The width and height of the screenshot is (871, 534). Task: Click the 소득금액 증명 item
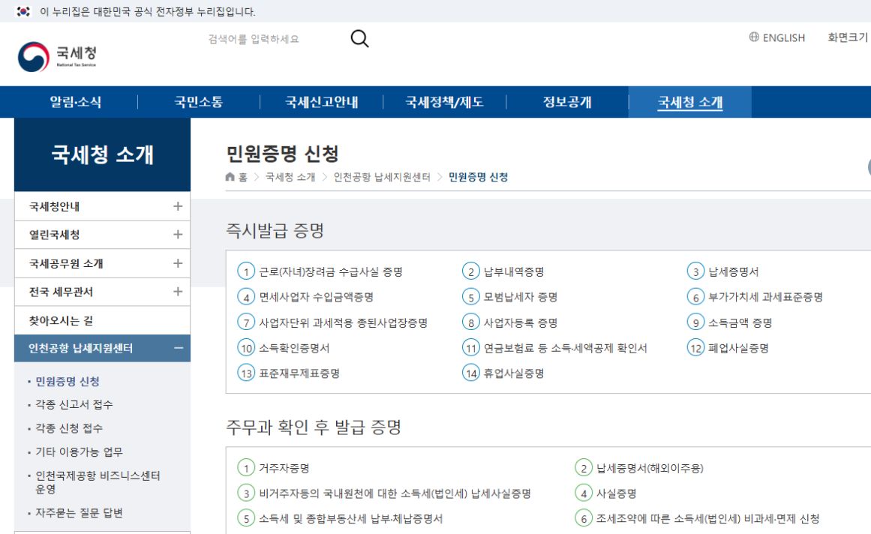(x=740, y=322)
